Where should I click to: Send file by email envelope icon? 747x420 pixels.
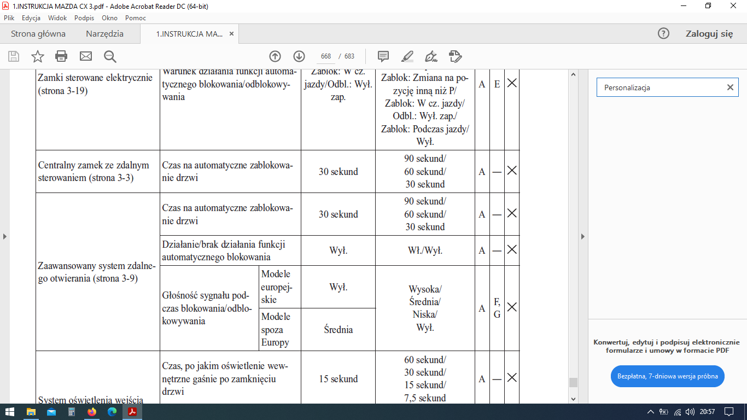[x=86, y=56]
